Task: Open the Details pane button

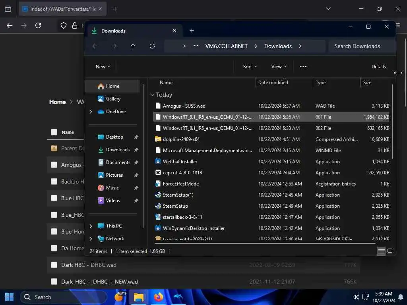Action: coord(378,67)
